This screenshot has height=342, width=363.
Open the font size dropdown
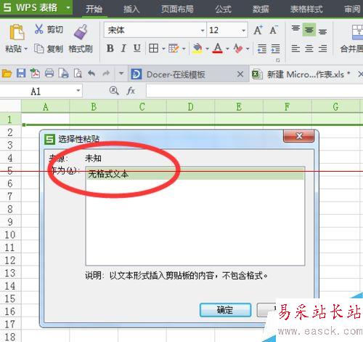pyautogui.click(x=243, y=31)
